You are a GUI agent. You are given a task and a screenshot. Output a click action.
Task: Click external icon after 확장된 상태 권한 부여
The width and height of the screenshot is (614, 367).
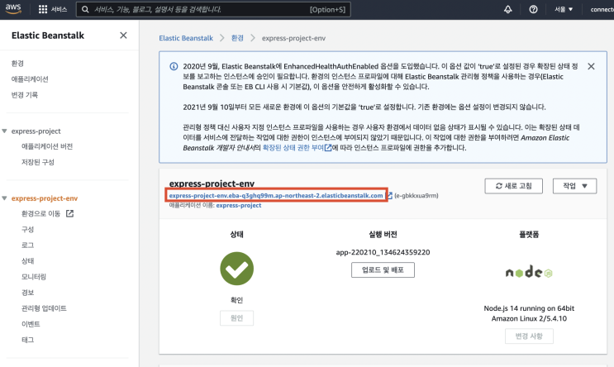328,148
